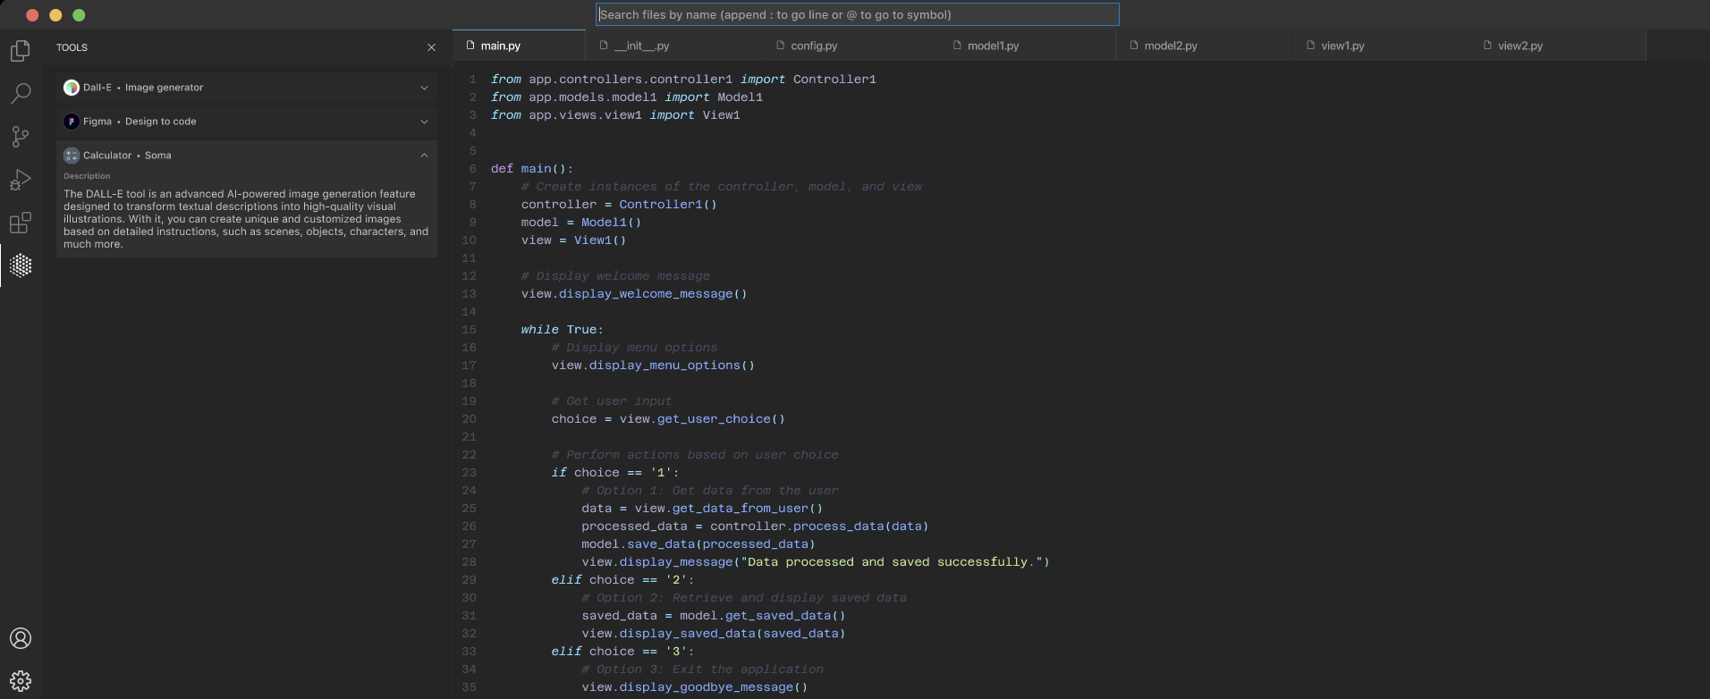The width and height of the screenshot is (1710, 699).
Task: Click the Dall-E tool logo icon
Action: 72,88
